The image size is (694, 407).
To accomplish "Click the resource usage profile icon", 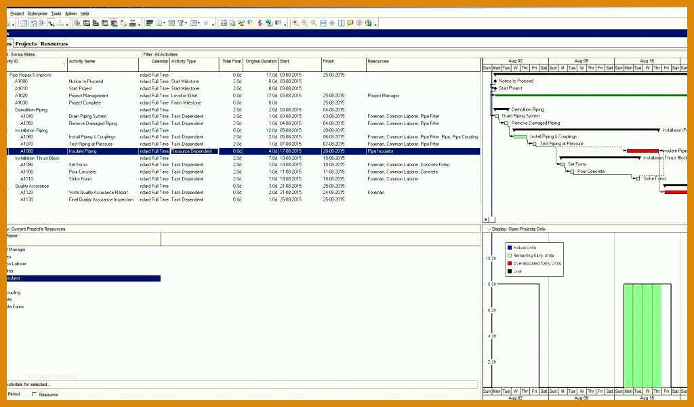I will [x=114, y=23].
